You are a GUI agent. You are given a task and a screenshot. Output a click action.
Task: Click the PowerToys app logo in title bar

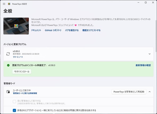click(9, 4)
